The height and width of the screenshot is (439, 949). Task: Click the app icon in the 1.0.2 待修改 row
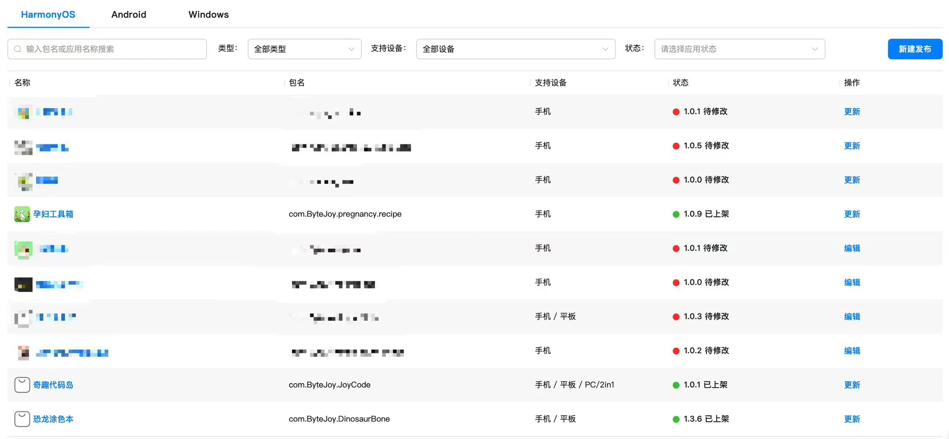pyautogui.click(x=23, y=352)
